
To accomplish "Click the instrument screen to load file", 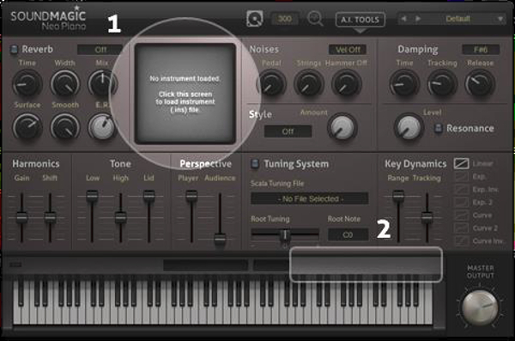I will (x=185, y=94).
